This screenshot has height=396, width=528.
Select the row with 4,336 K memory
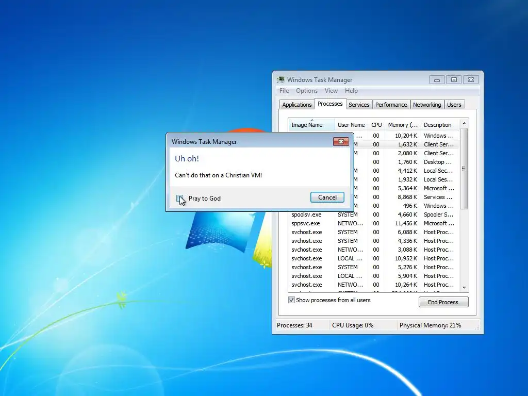point(374,241)
